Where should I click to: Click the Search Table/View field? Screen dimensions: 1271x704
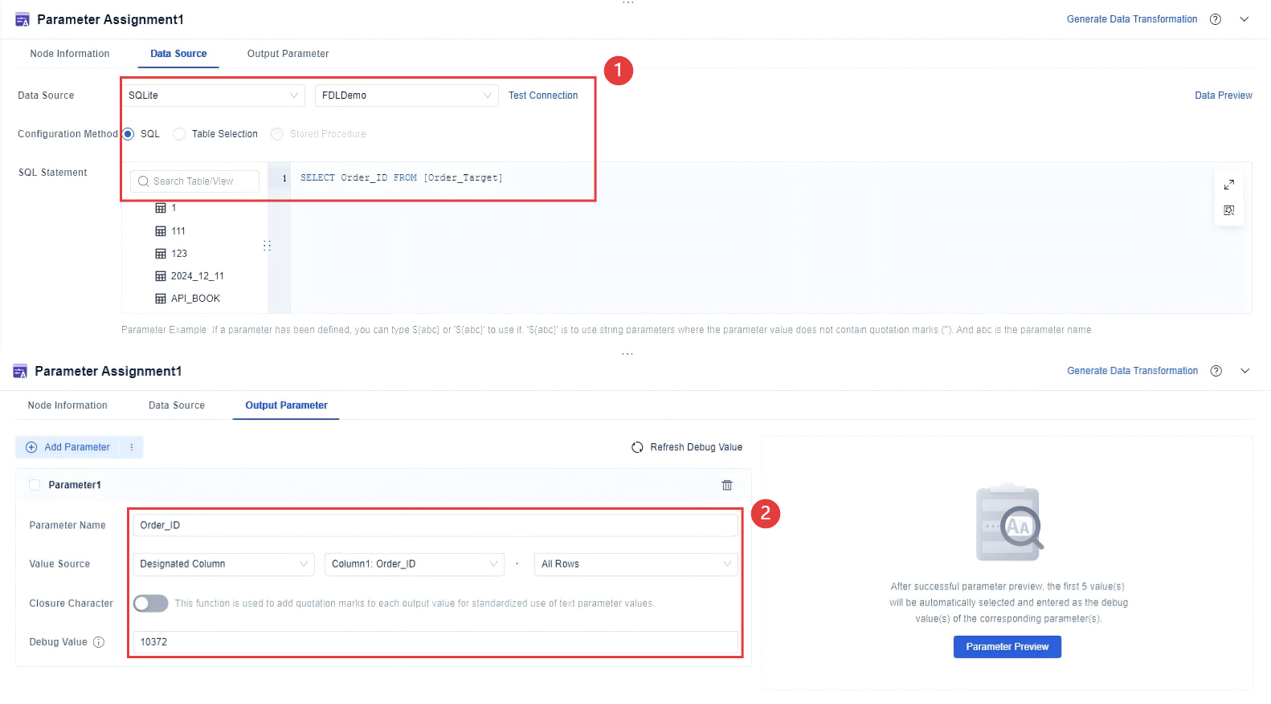[195, 181]
